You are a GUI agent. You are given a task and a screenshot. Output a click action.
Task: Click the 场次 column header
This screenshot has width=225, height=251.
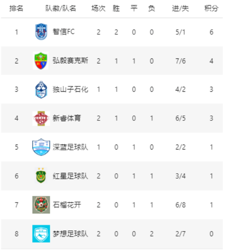pos(99,9)
